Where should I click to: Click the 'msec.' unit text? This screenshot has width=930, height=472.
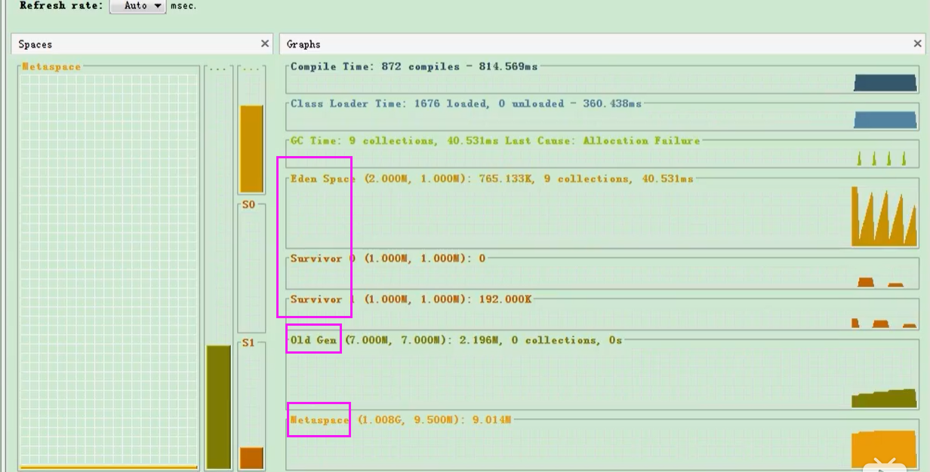[183, 6]
